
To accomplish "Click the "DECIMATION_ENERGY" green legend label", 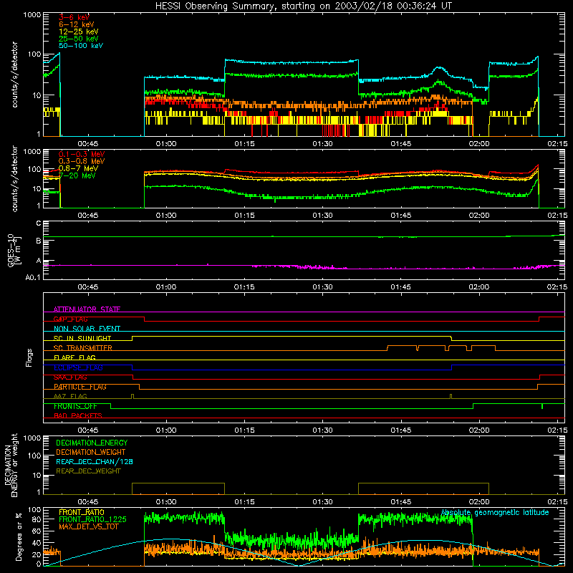I will pyautogui.click(x=92, y=443).
